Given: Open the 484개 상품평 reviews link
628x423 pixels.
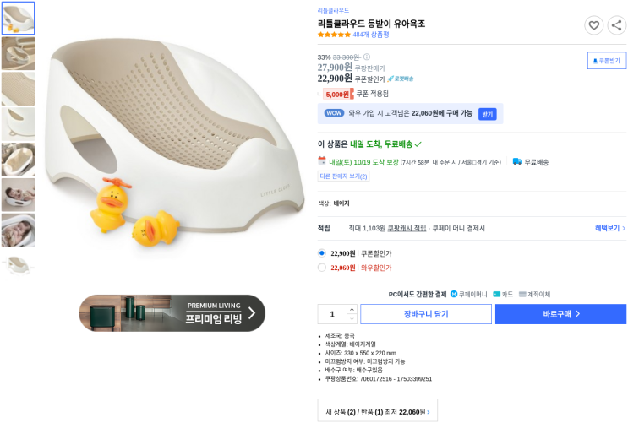Looking at the screenshot, I should (371, 35).
